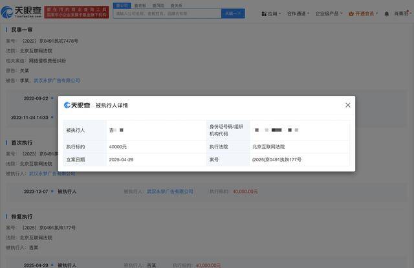Switch to the 查关系 search tab
The image size is (414, 268).
click(x=176, y=5)
